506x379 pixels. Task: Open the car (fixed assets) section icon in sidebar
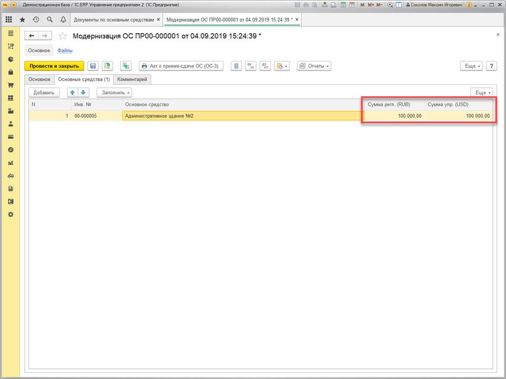point(11,176)
